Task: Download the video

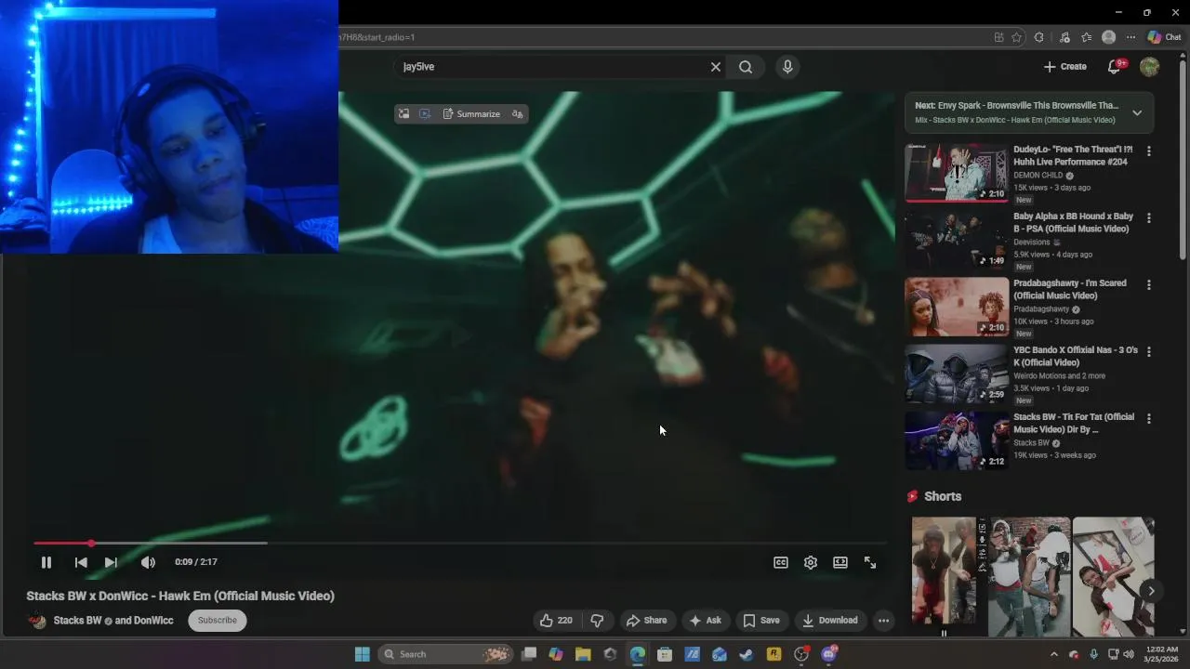Action: (x=829, y=621)
